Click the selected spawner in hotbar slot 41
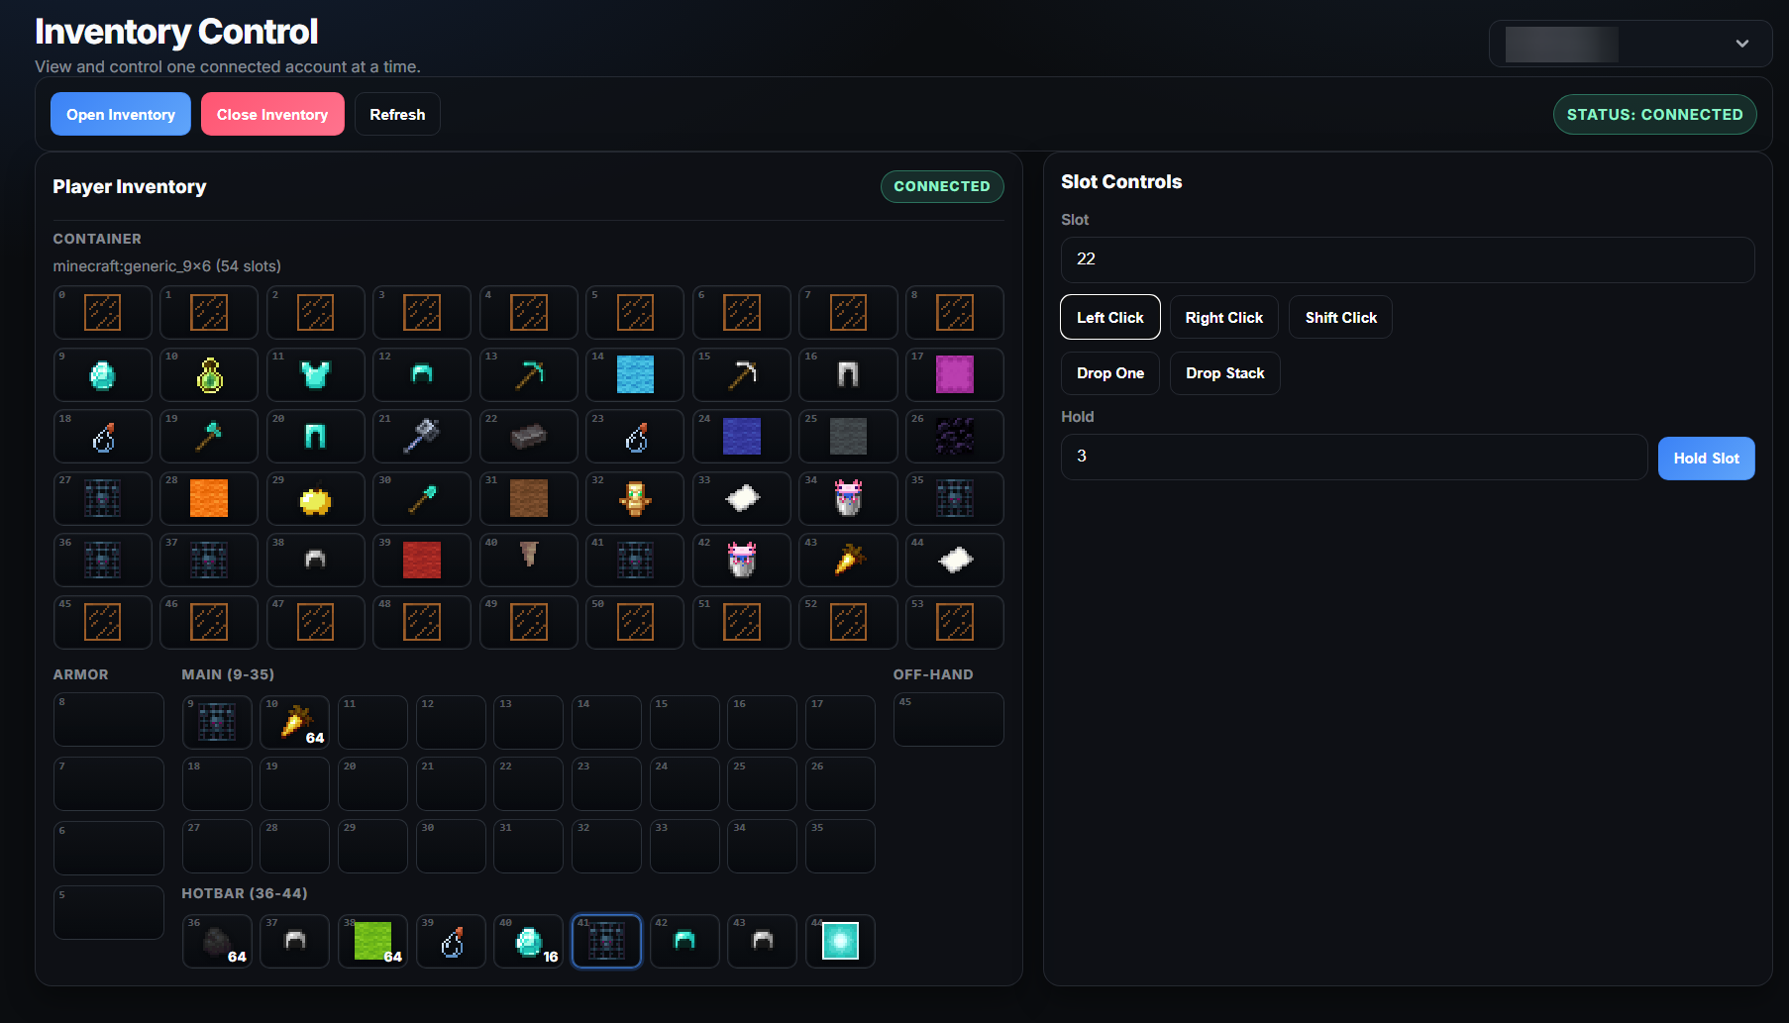Screen dimensions: 1789x1023 [x=607, y=941]
